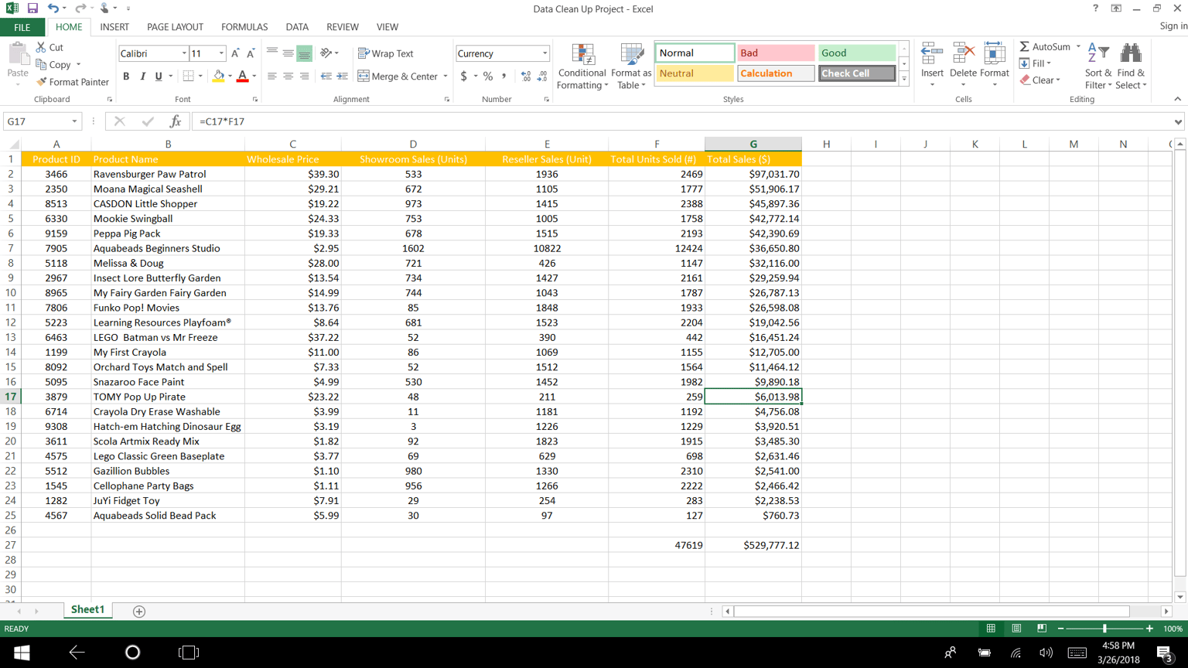Apply comma style number format
1188x668 pixels.
pyautogui.click(x=504, y=77)
